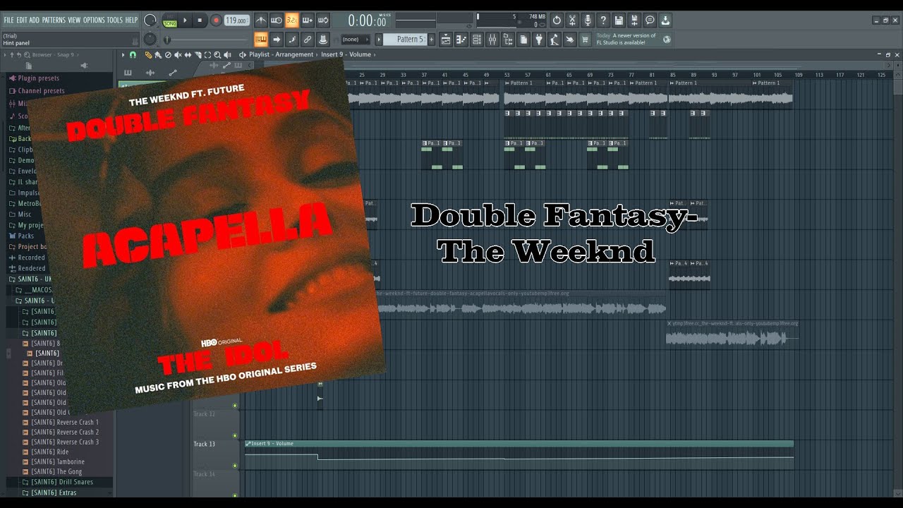Adjust the master pitch knob
This screenshot has width=903, height=508.
click(x=150, y=40)
